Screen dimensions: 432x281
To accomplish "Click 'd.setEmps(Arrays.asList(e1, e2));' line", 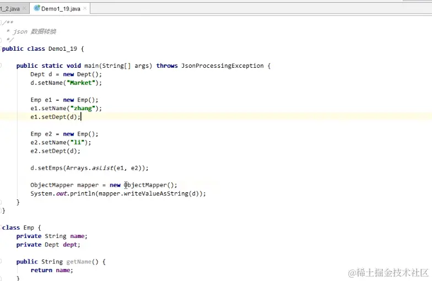I will pyautogui.click(x=89, y=168).
